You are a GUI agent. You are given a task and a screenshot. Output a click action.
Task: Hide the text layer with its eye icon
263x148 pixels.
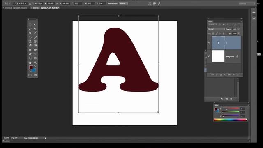coord(209,43)
